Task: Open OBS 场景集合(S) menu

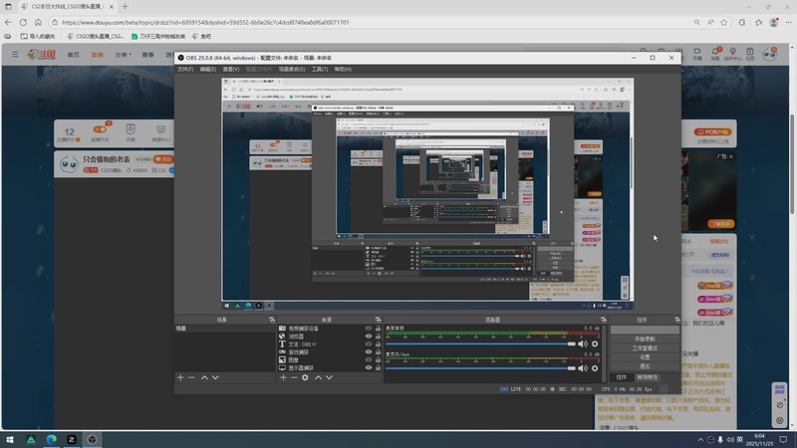Action: 292,69
